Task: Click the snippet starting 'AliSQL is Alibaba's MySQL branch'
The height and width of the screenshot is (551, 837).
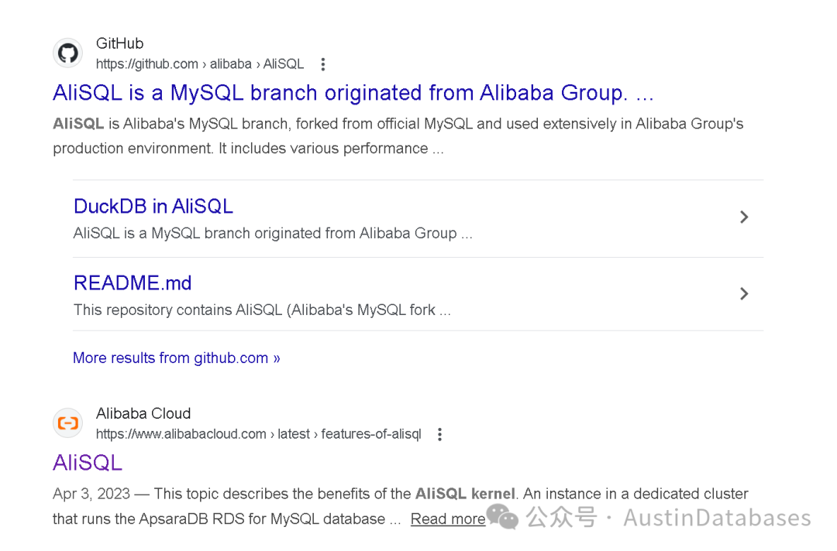Action: tap(398, 136)
